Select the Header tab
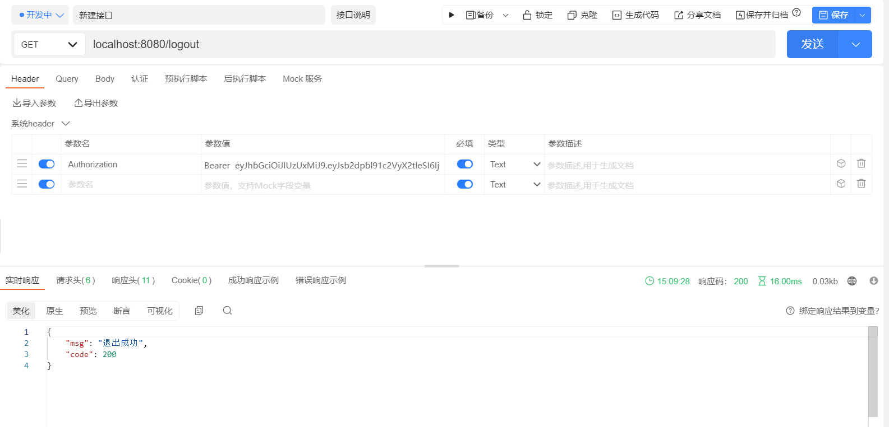The width and height of the screenshot is (889, 427). pos(25,79)
